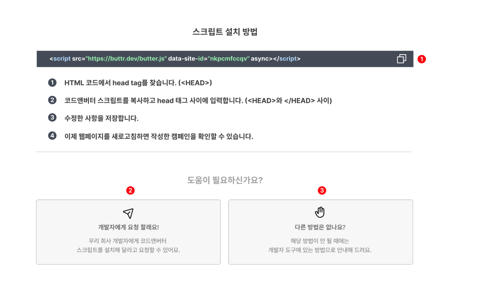Click the paper plane icon in developer request card
501x286 pixels.
point(128,213)
